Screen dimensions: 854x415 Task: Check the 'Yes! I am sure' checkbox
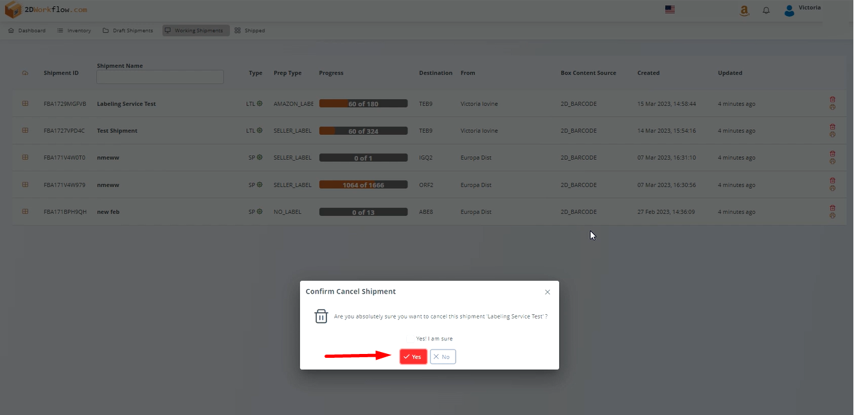(409, 339)
